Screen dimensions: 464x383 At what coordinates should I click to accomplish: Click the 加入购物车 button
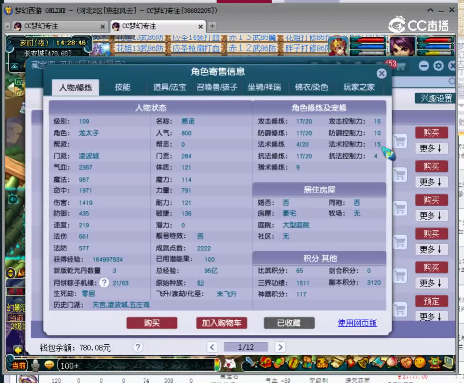coord(221,323)
